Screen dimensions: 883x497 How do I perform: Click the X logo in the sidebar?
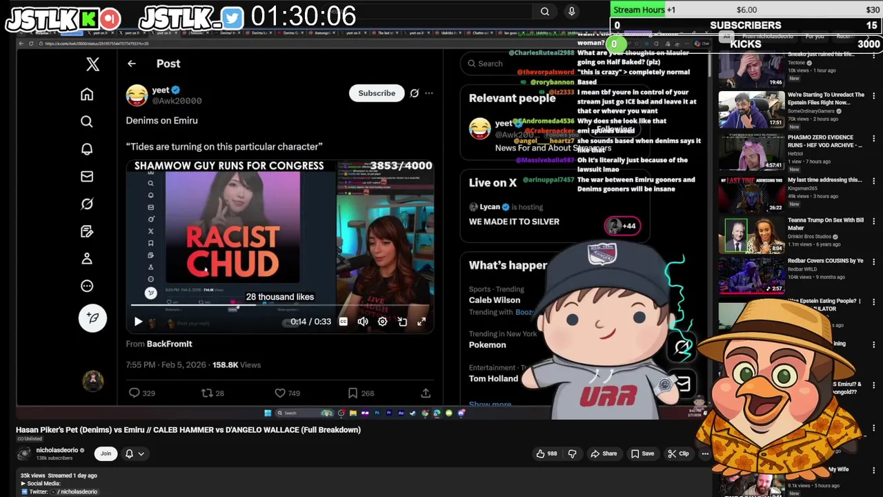click(92, 64)
